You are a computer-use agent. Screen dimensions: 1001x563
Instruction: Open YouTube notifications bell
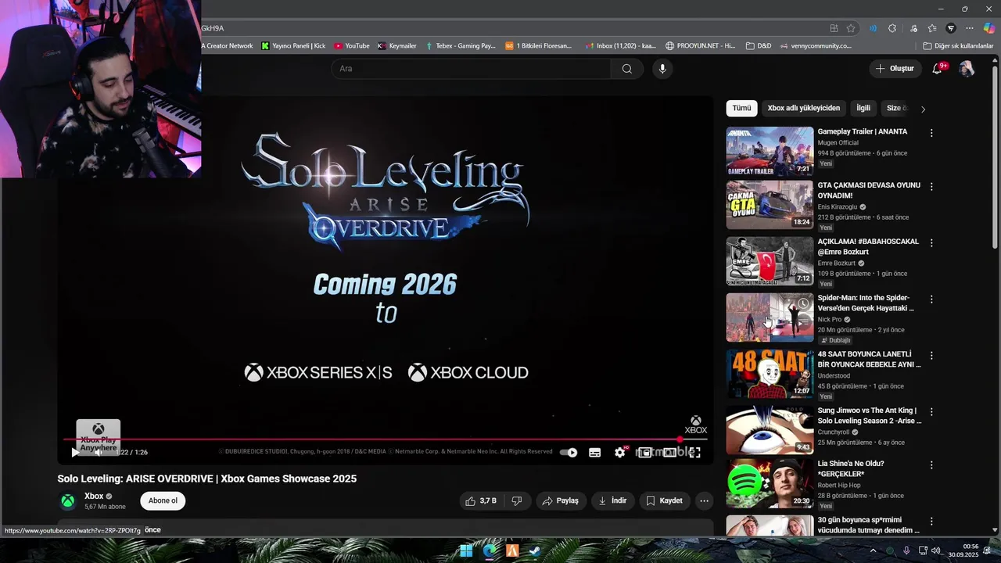937,69
